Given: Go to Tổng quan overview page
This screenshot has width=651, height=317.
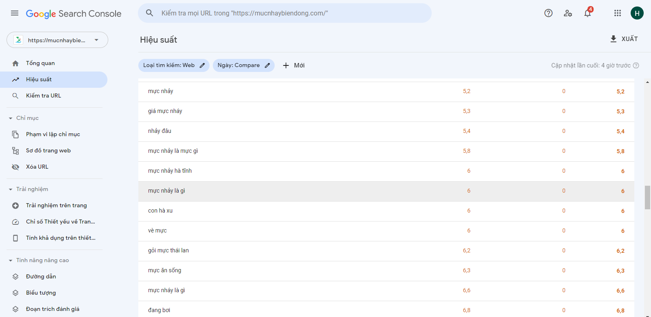Looking at the screenshot, I should click(40, 63).
